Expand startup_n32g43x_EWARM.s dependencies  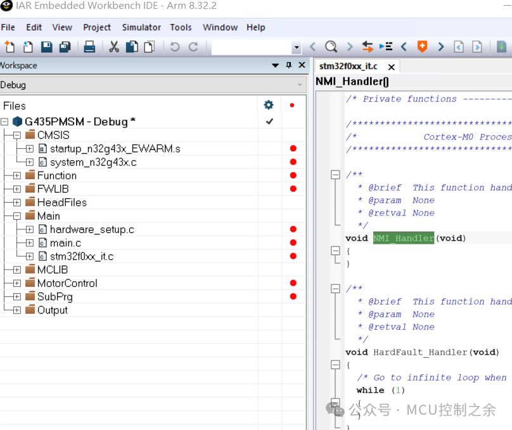pos(29,149)
